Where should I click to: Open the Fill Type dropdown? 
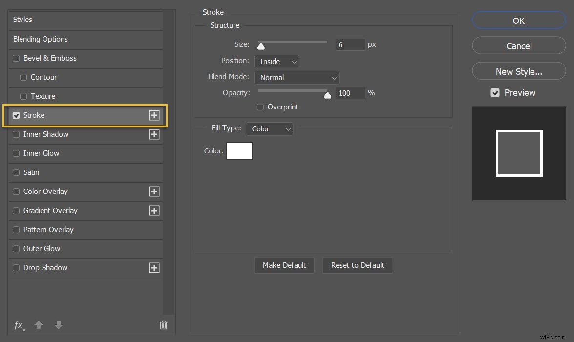click(x=269, y=128)
